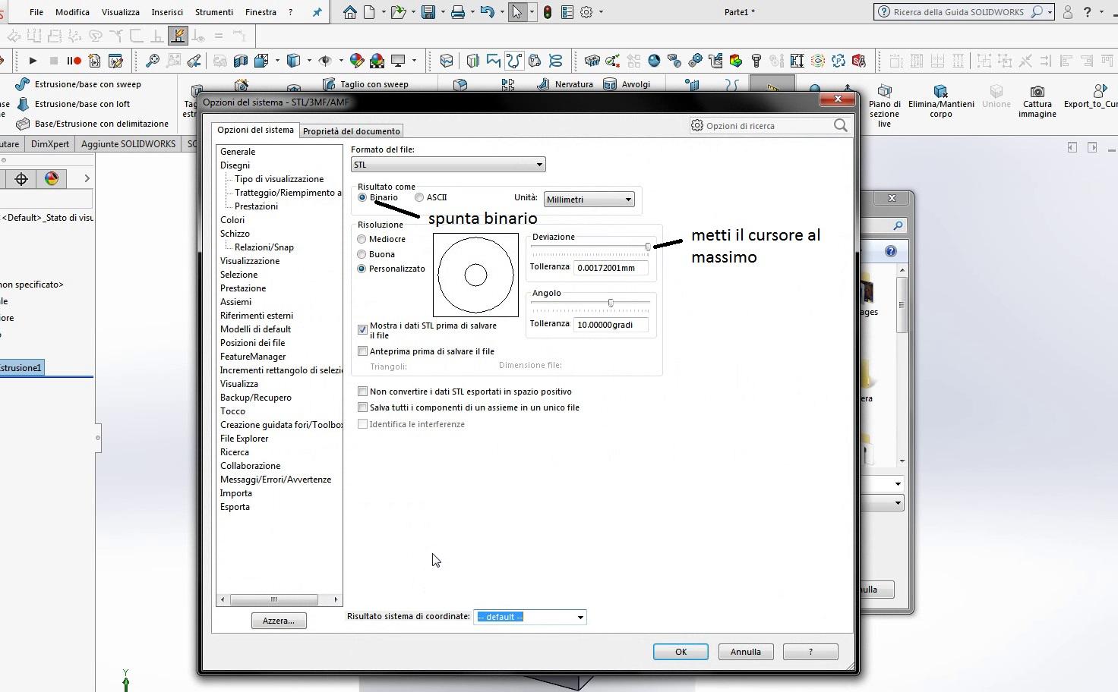Select the ASCII output radio button
The height and width of the screenshot is (692, 1118).
(419, 197)
